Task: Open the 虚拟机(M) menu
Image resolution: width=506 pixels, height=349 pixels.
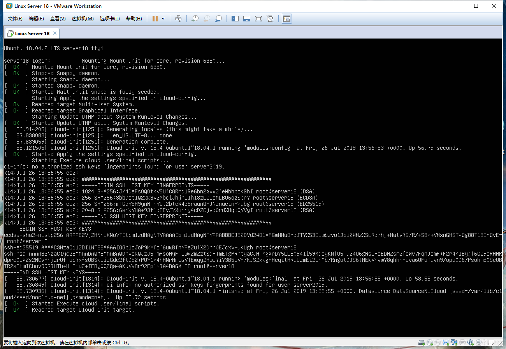Action: [x=83, y=19]
